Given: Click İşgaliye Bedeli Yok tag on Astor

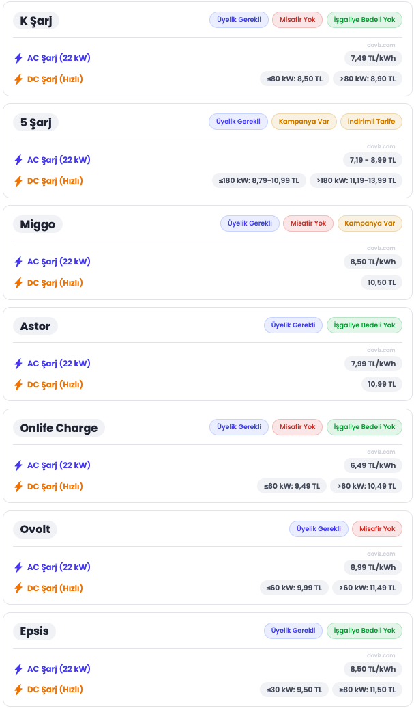Looking at the screenshot, I should (364, 325).
